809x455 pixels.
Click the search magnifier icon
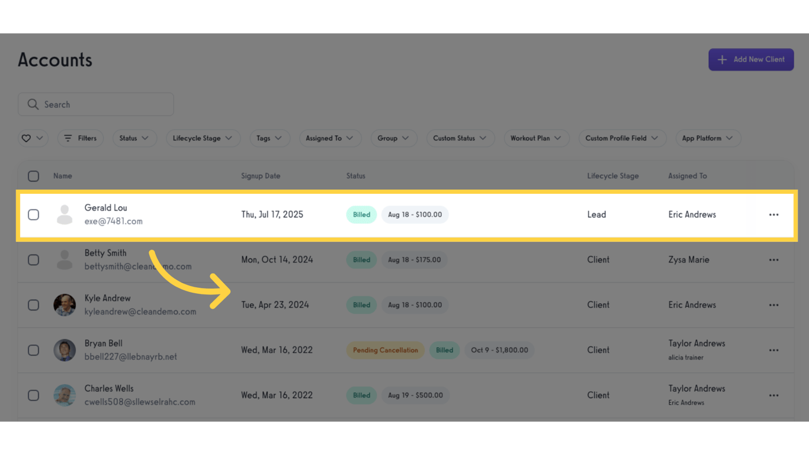(x=33, y=104)
